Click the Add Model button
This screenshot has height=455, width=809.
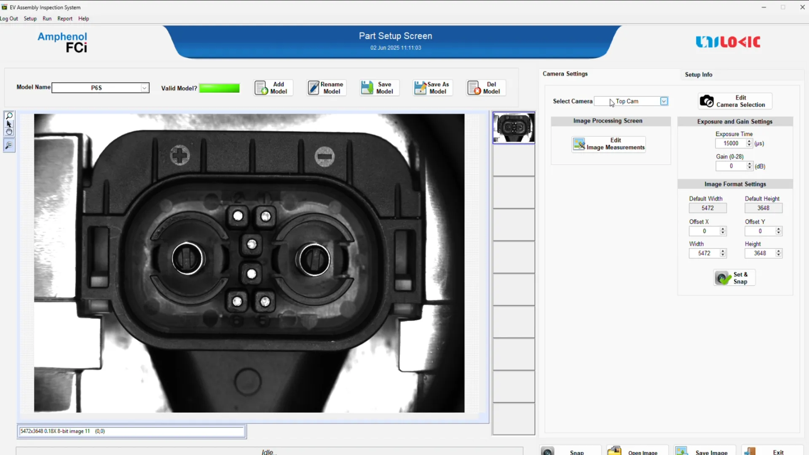pyautogui.click(x=273, y=88)
